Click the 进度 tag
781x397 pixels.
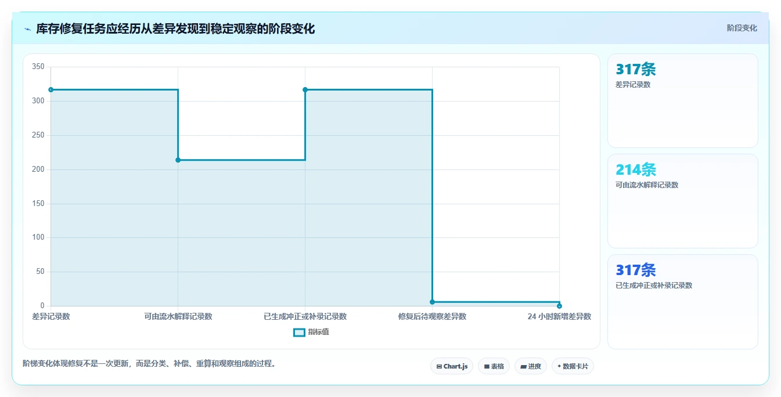click(x=530, y=366)
